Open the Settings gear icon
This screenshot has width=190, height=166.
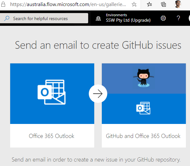[163, 18]
